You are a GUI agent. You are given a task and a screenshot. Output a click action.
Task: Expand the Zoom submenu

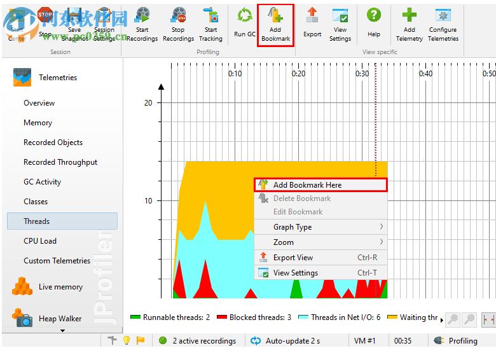[320, 242]
